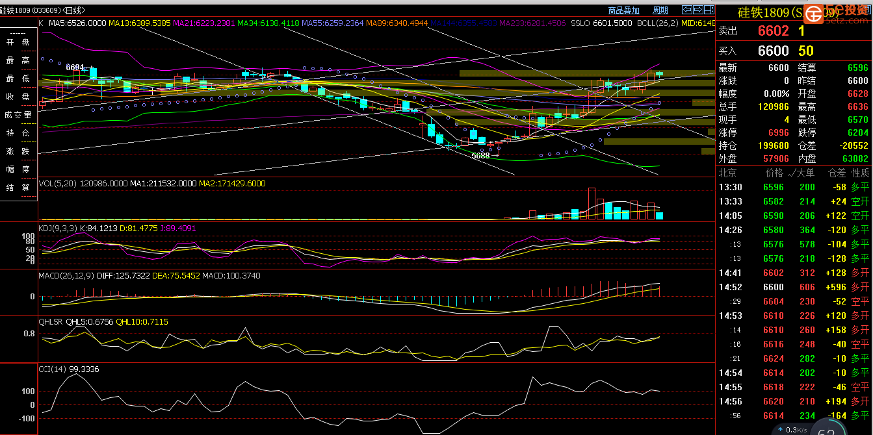Select the 14:55 tick row at 6618

tap(794, 387)
